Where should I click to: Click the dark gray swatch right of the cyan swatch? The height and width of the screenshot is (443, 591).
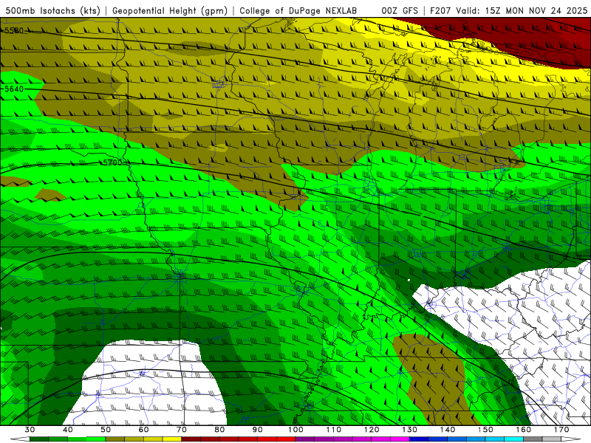533,439
